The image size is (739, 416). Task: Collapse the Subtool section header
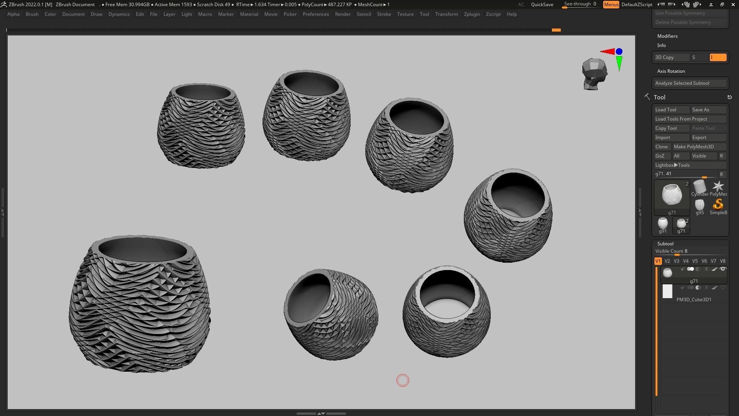[x=665, y=244]
